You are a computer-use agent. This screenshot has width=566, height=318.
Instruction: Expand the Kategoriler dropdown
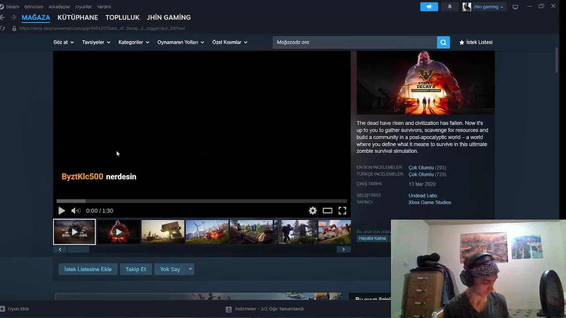coord(134,42)
